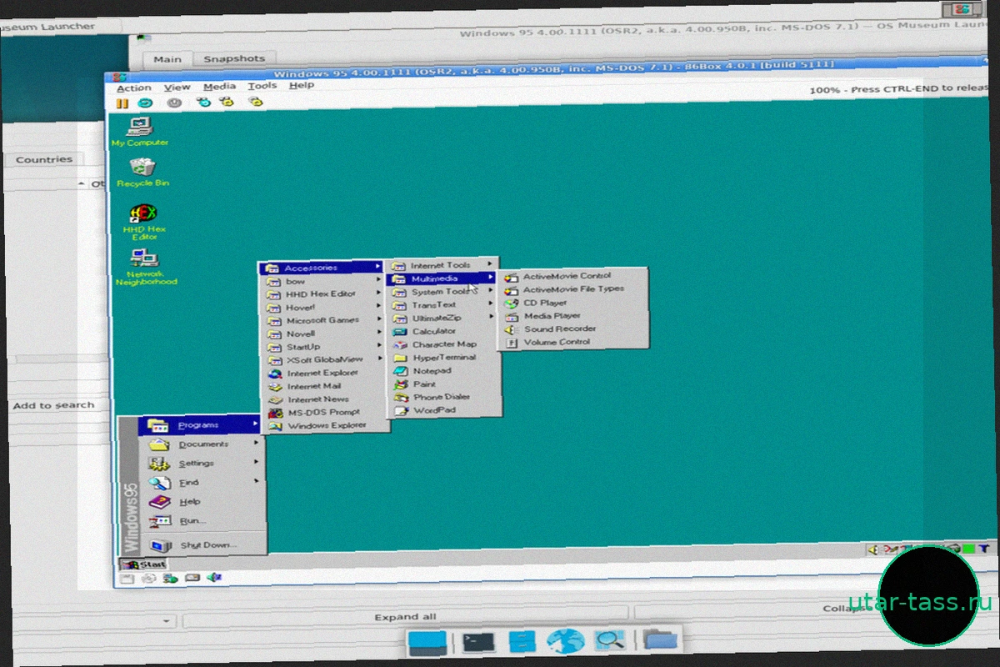Open the View menu in 86Box
This screenshot has height=667, width=1000.
pos(177,88)
